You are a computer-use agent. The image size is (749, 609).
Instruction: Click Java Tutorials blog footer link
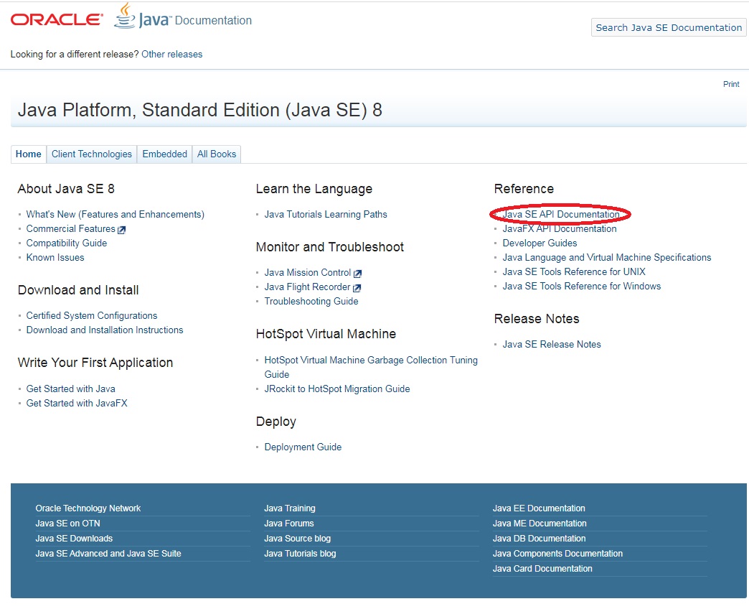click(300, 554)
